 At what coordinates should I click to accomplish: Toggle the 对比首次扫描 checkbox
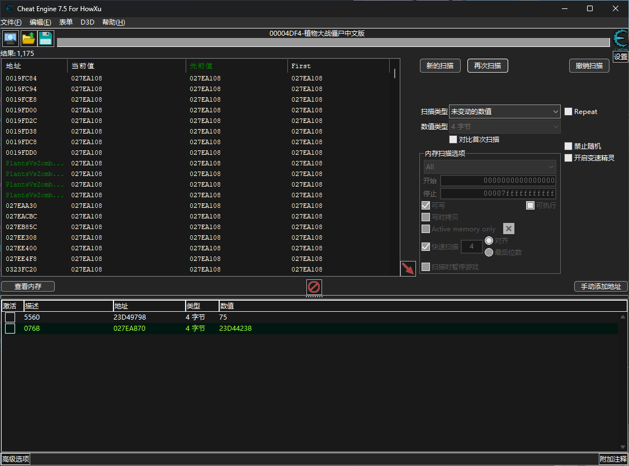point(453,140)
